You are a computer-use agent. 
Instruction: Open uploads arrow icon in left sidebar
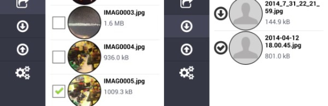coord(23,50)
